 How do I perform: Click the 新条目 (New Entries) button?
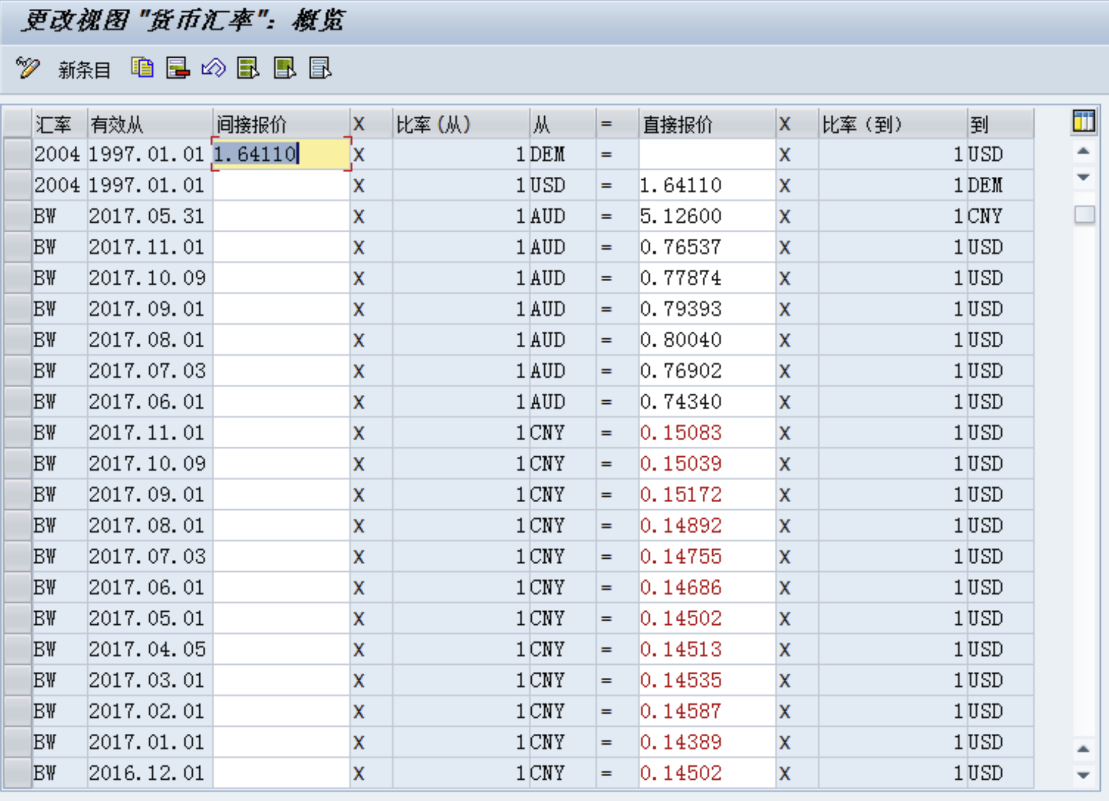[x=84, y=70]
